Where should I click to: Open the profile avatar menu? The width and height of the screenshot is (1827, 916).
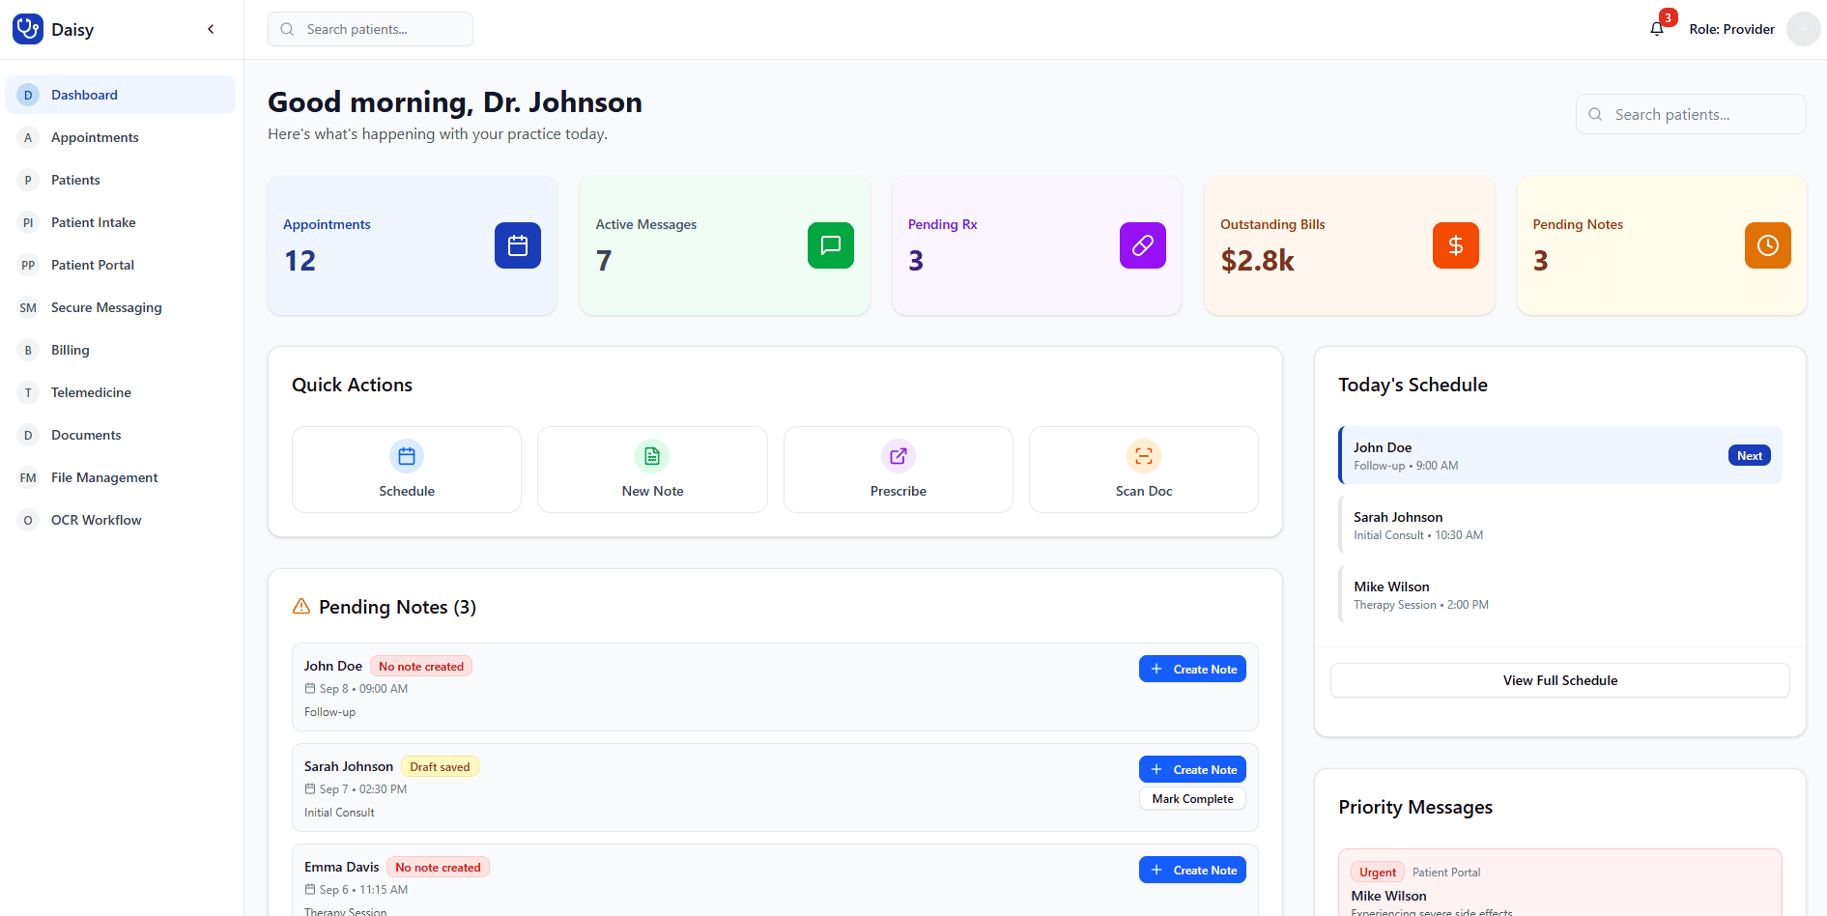(1803, 29)
